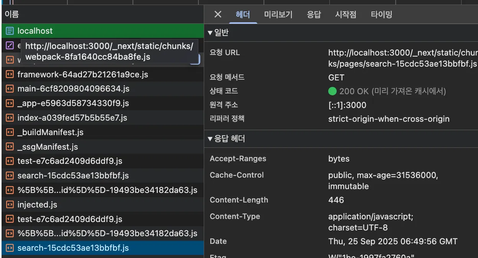Close the request details panel with the X
This screenshot has width=478, height=258.
pyautogui.click(x=218, y=14)
